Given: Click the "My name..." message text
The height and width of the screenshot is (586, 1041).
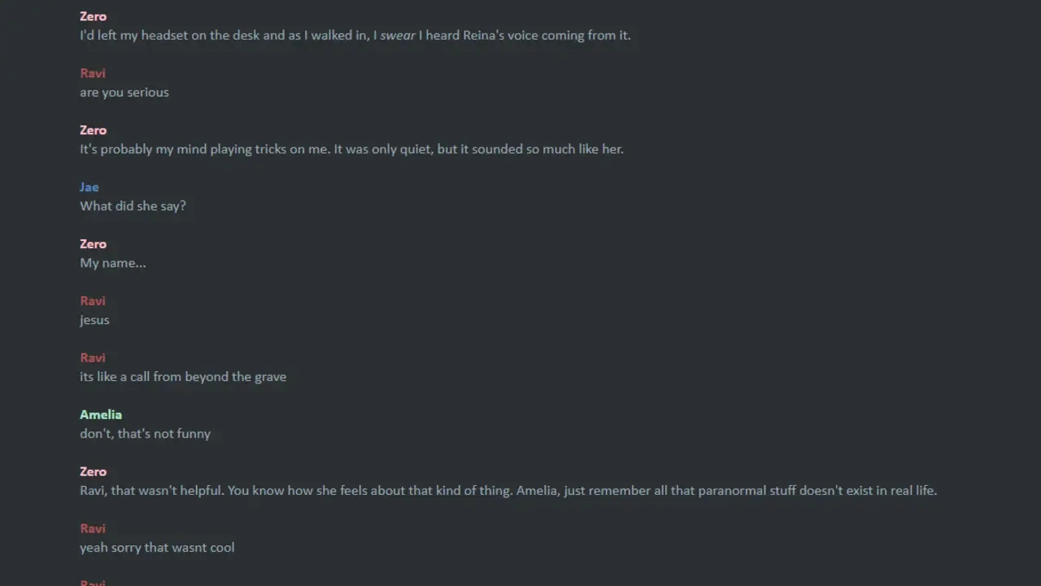Looking at the screenshot, I should point(113,264).
